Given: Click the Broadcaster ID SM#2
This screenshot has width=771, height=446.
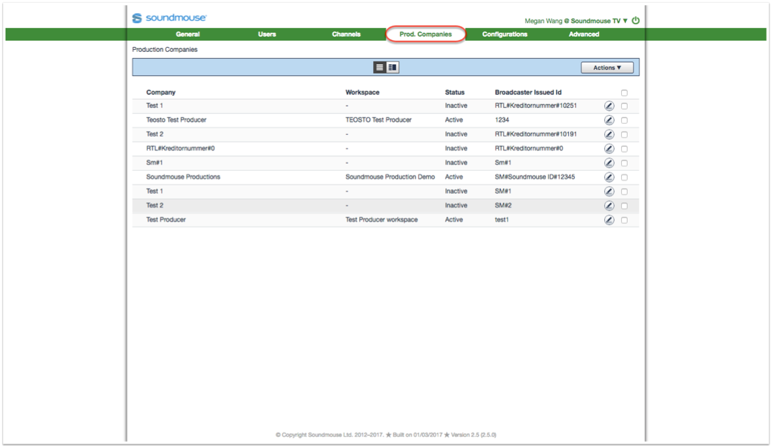Looking at the screenshot, I should pyautogui.click(x=503, y=205).
